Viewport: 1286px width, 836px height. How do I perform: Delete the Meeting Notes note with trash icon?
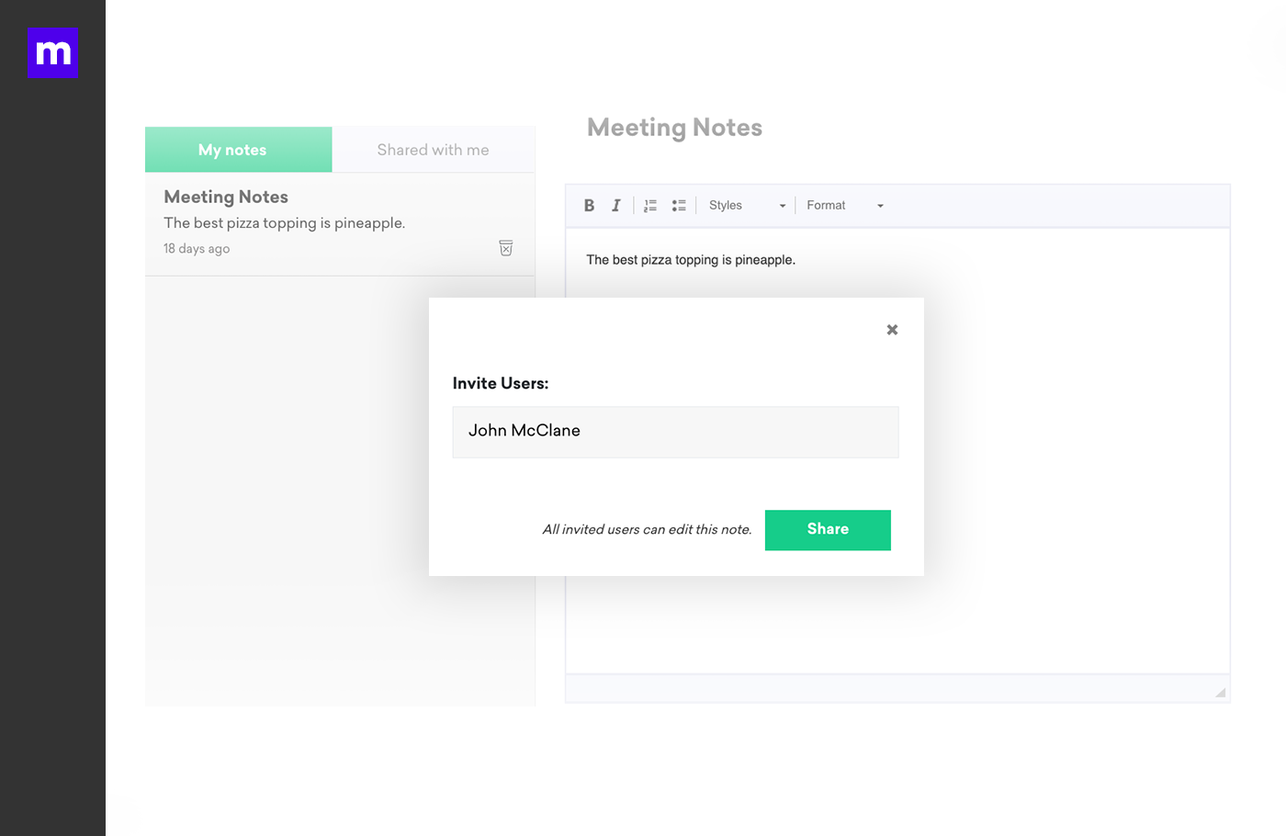[x=505, y=248]
